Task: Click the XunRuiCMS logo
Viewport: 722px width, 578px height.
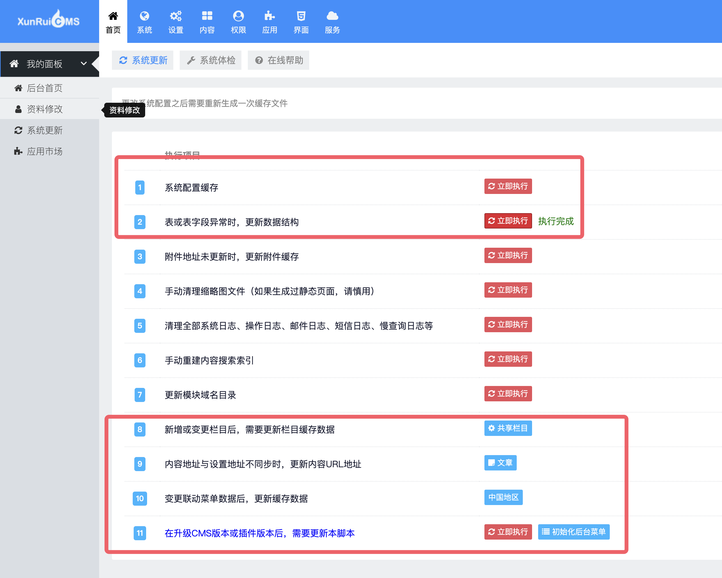Action: click(49, 20)
